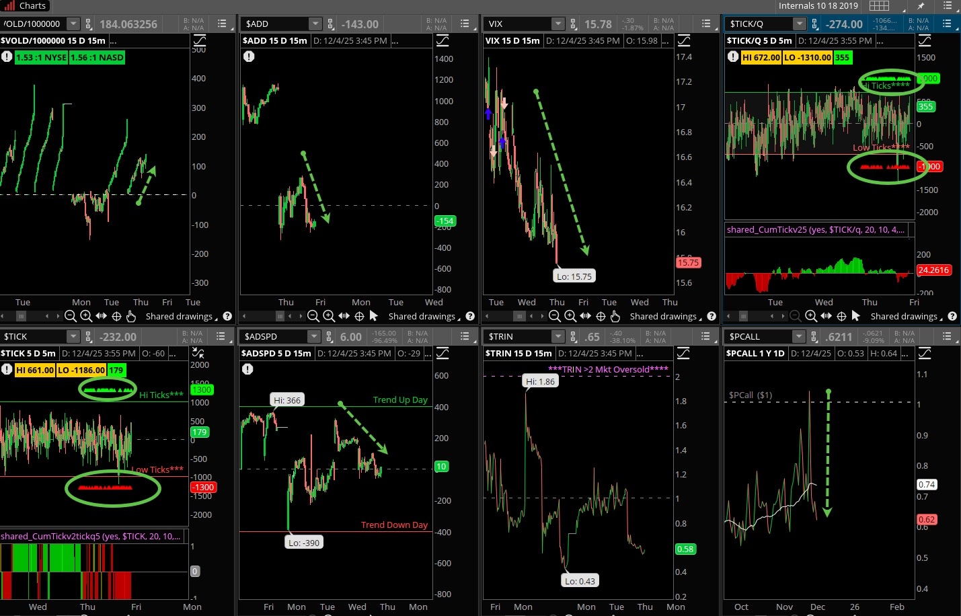
Task: Click the symbol link icon beside $ADD
Action: coord(331,24)
